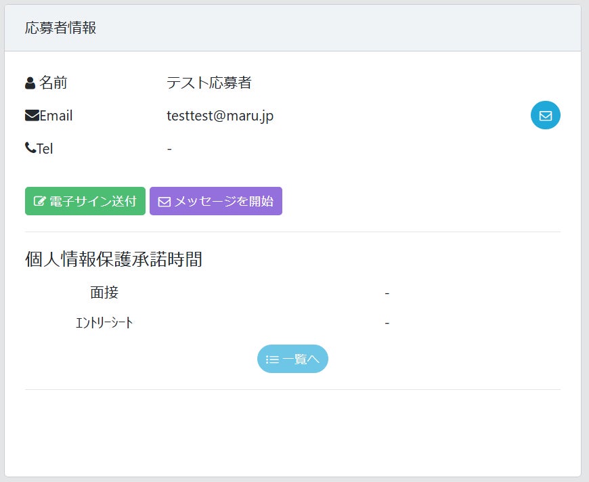
Task: Click the 個人情報保護承諾時間 heading
Action: point(114,259)
